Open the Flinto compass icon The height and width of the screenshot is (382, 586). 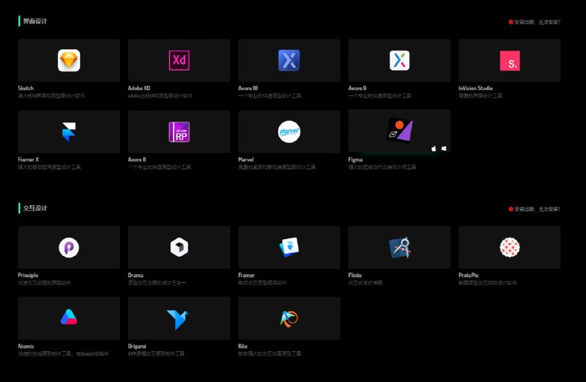(399, 248)
